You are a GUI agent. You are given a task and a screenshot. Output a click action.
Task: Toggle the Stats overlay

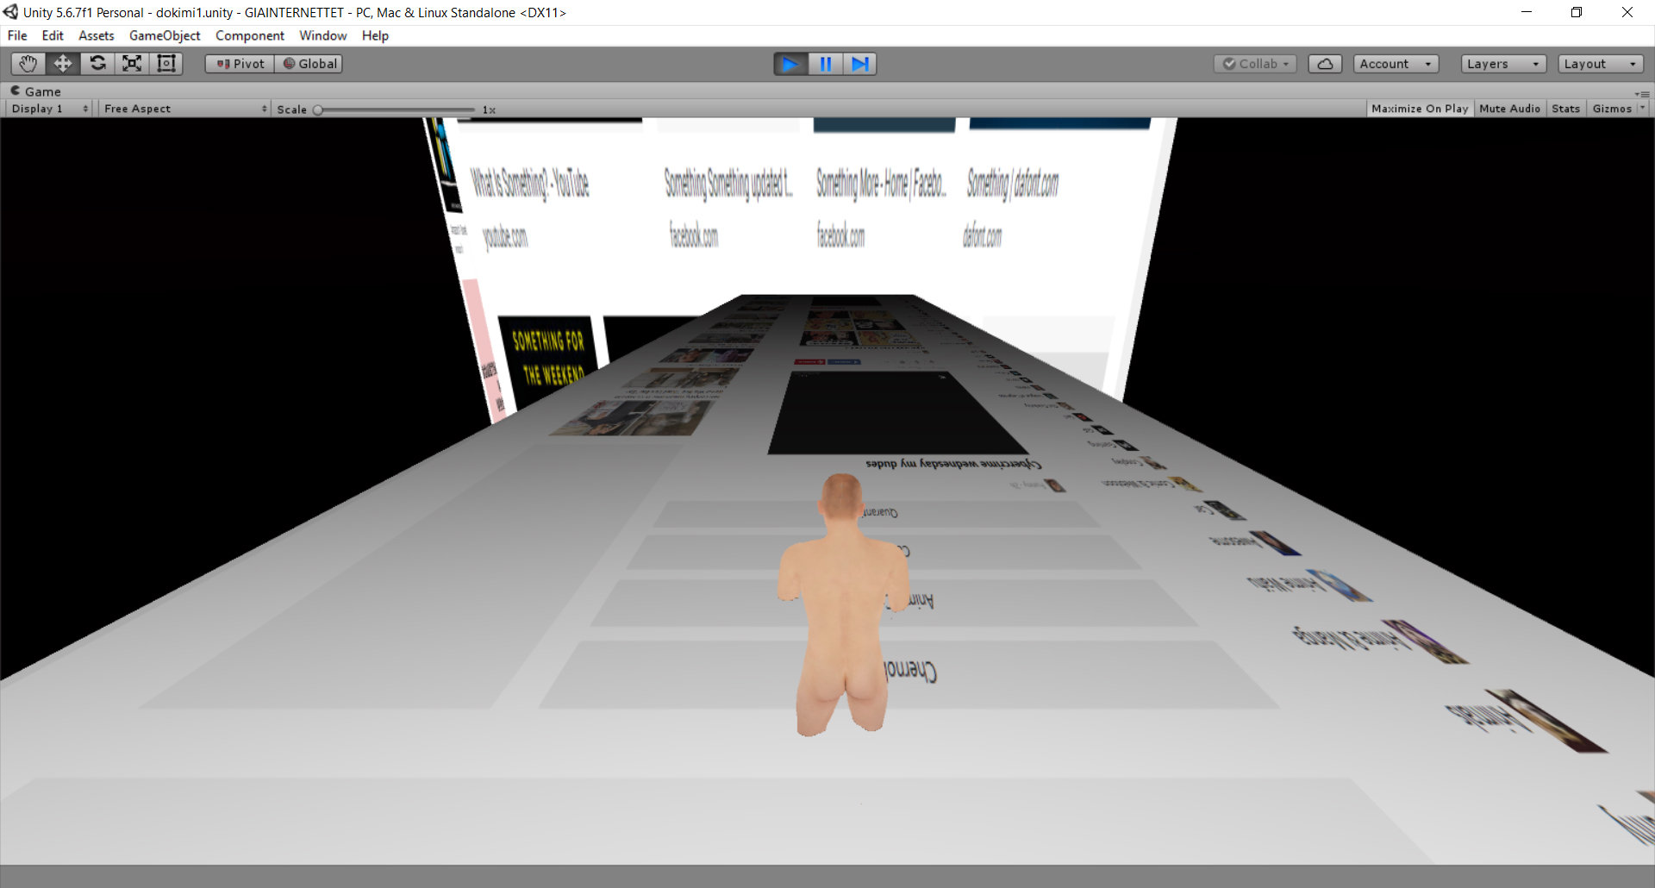(1565, 109)
